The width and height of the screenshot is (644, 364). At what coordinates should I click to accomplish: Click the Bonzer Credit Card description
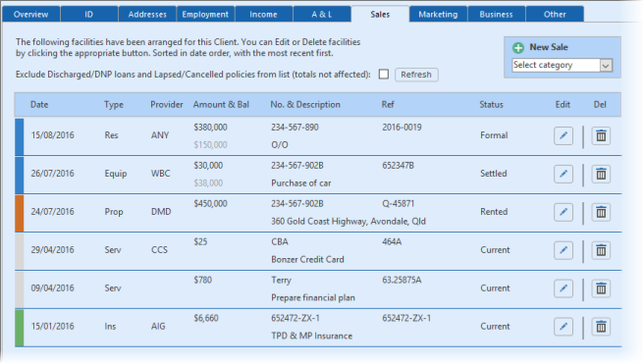[307, 260]
